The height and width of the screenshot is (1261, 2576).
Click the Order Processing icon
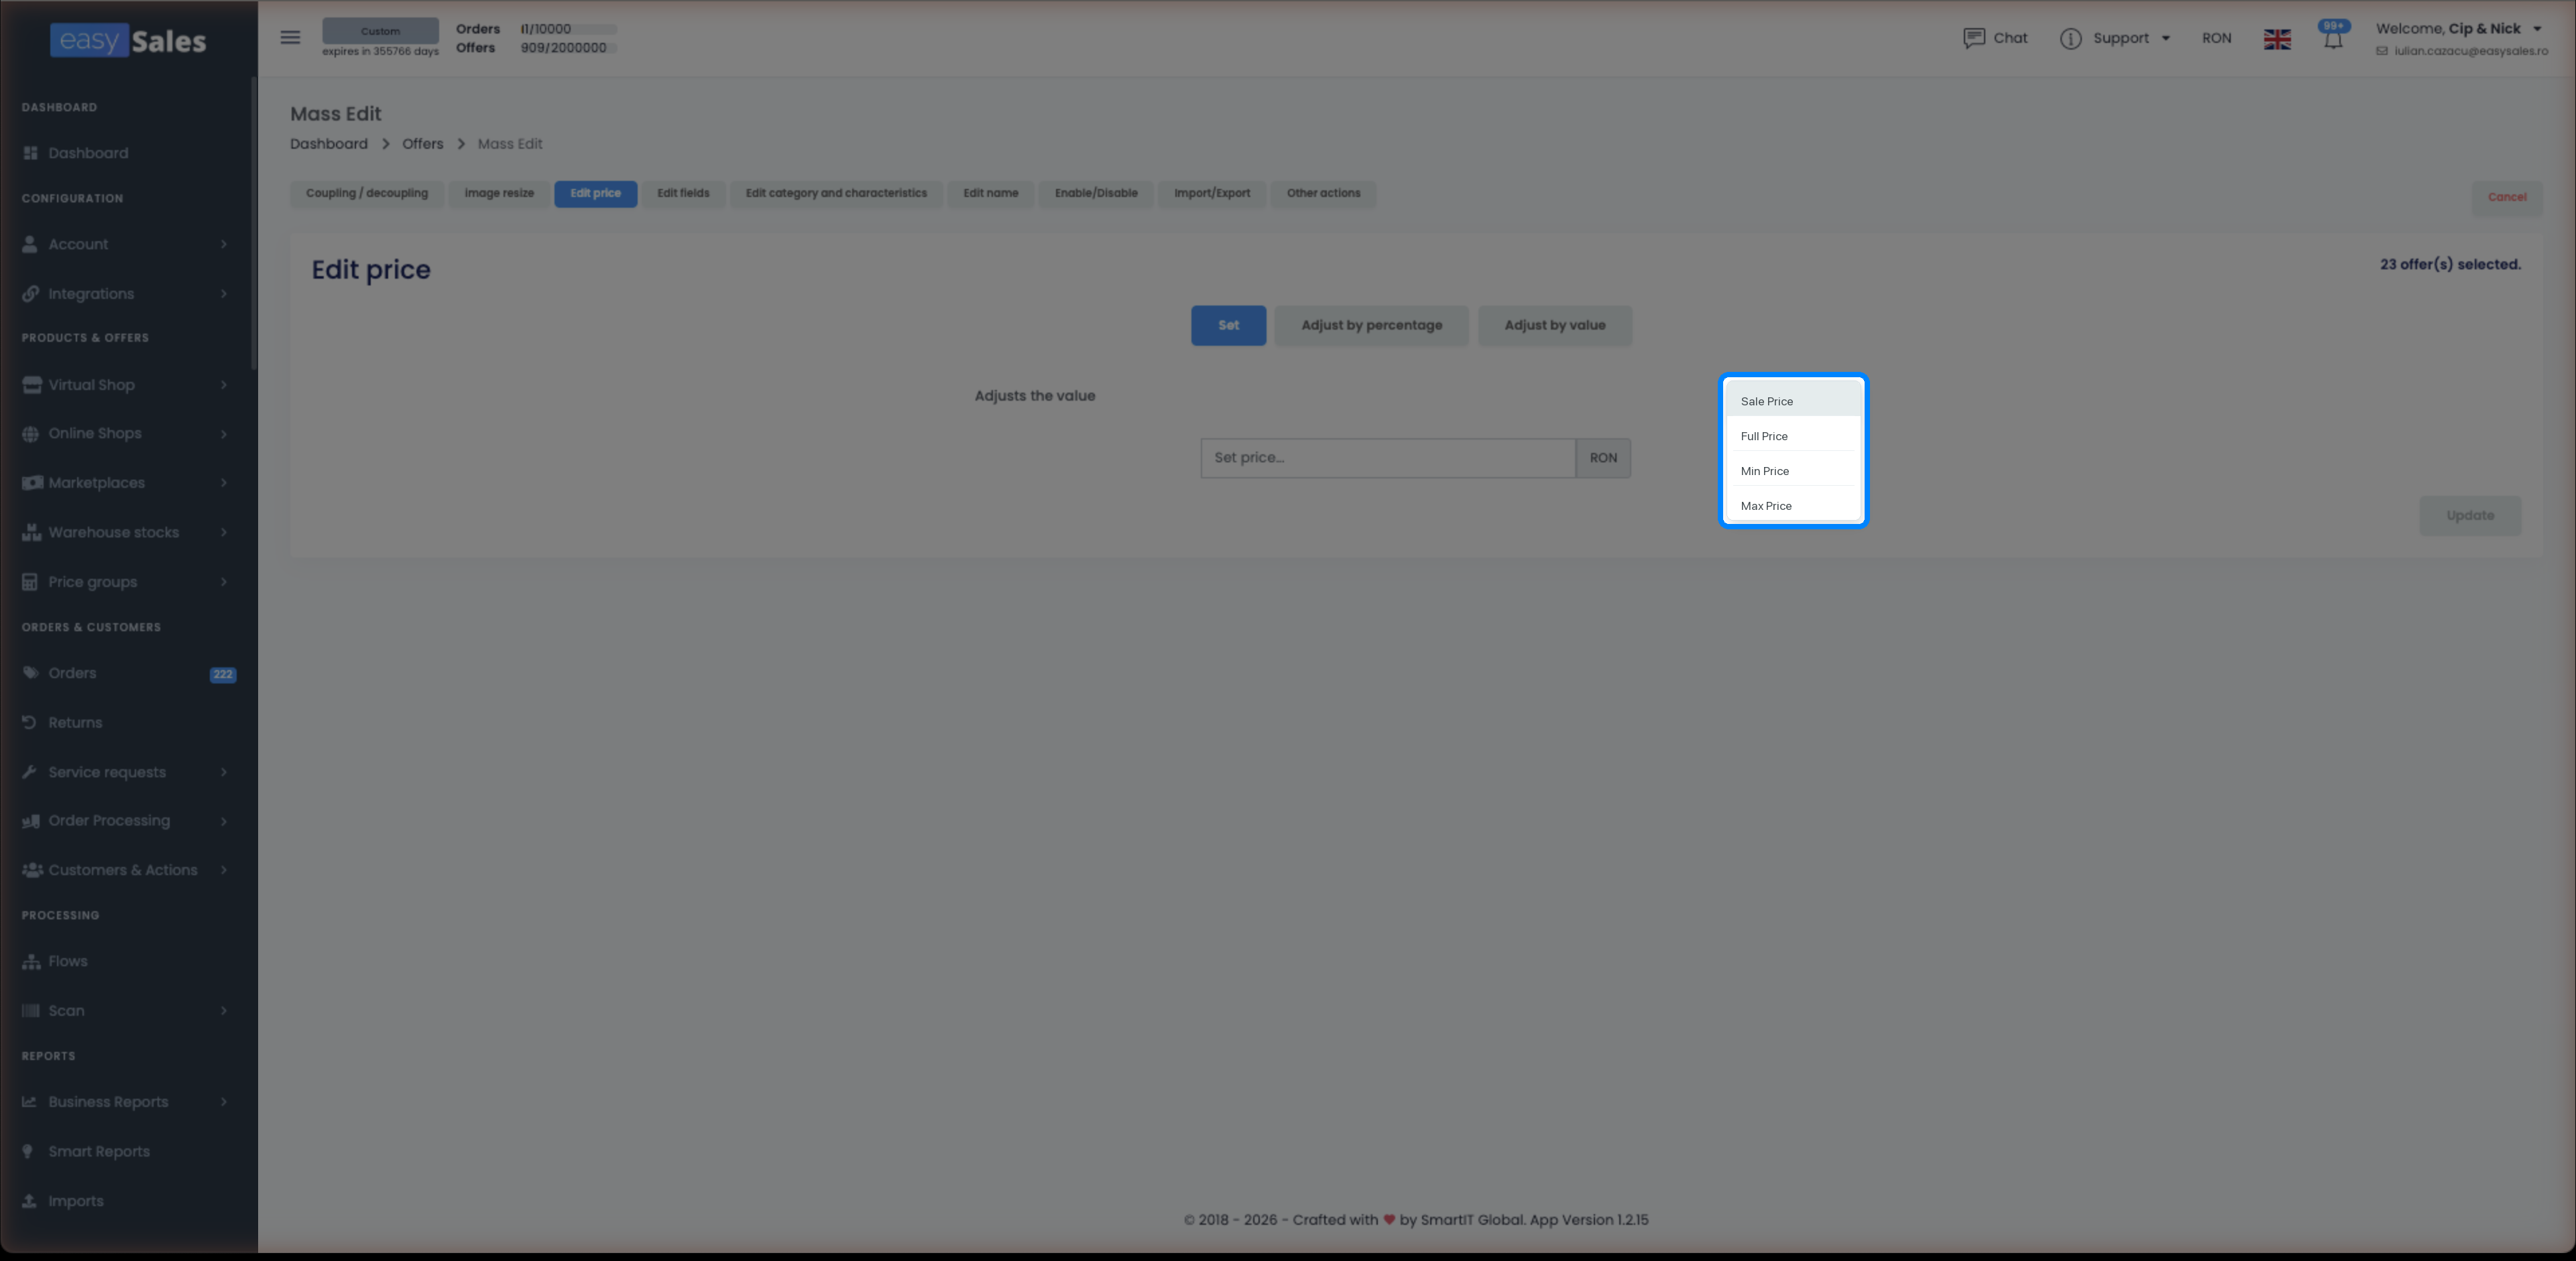[x=31, y=820]
